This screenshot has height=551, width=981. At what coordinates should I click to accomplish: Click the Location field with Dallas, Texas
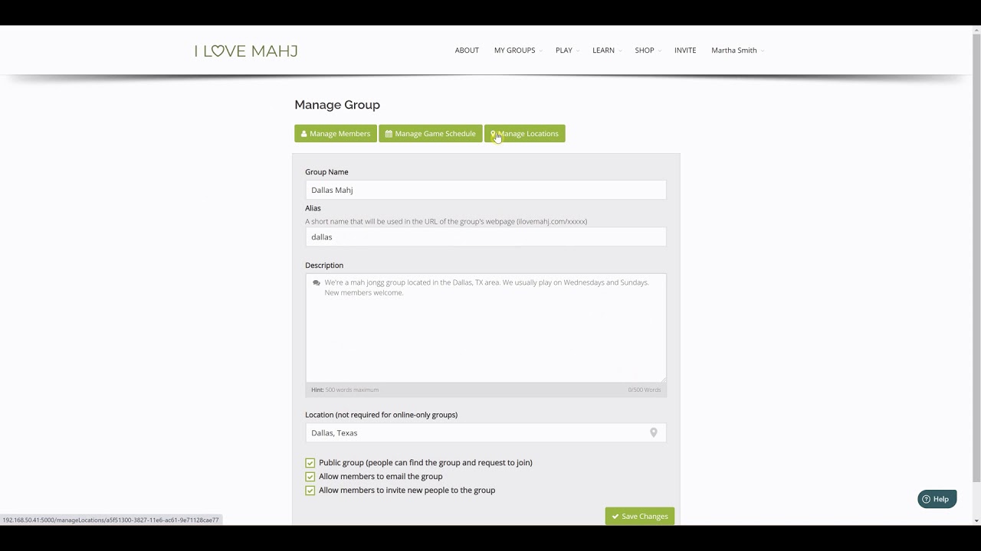486,433
